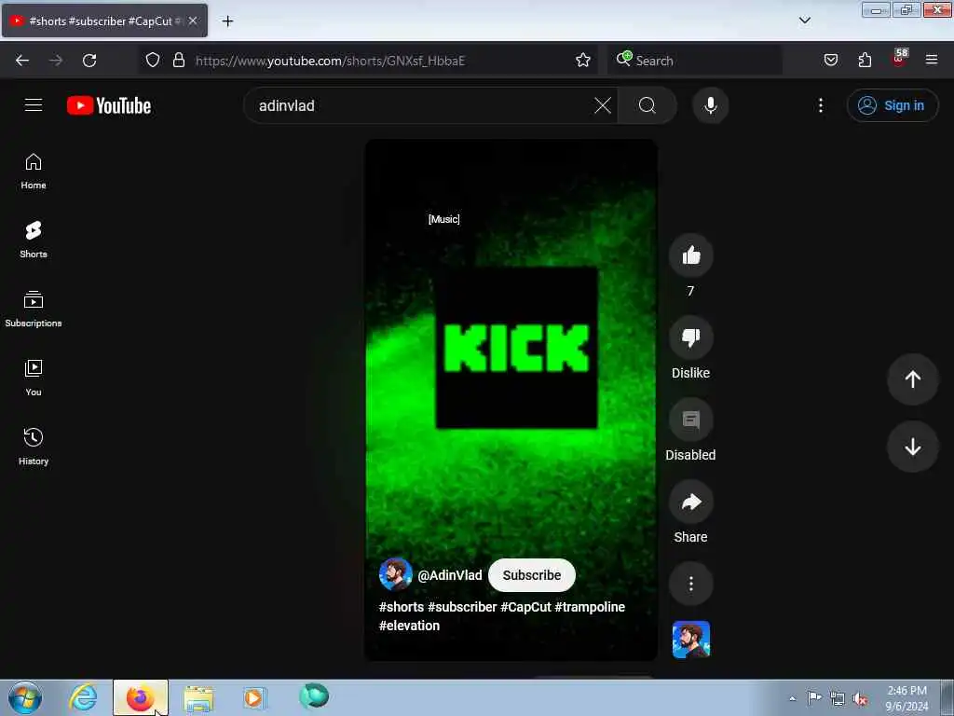Open the #CapCut hashtag link

point(525,607)
